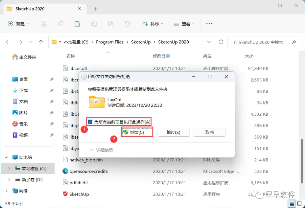
Task: Click the 跳过(S) button
Action: point(173,132)
